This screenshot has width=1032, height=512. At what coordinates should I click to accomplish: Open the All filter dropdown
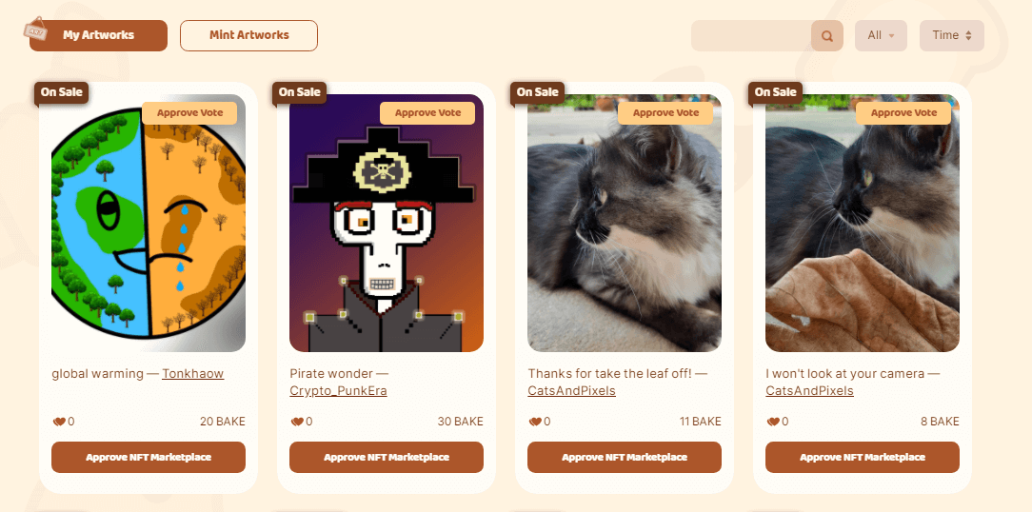tap(881, 35)
